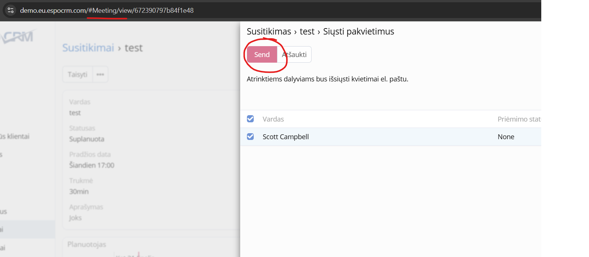This screenshot has height=257, width=589.
Task: Click the Taisyti edit button
Action: click(x=77, y=74)
